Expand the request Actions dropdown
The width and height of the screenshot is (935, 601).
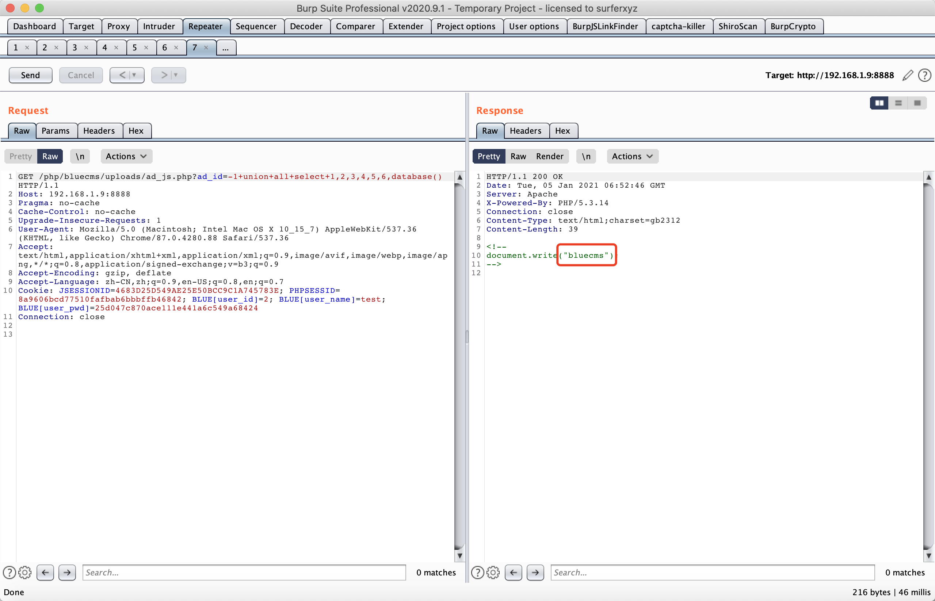[126, 156]
